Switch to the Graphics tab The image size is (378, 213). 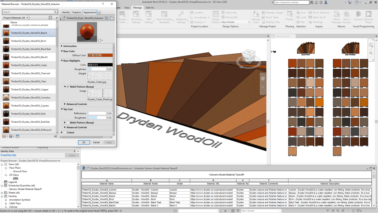[x=77, y=12]
